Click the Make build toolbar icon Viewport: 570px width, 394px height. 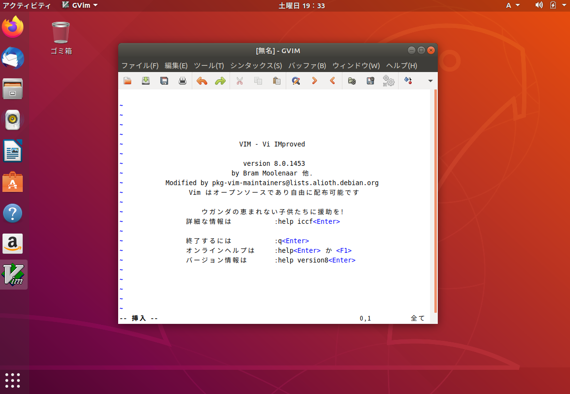[x=408, y=81]
